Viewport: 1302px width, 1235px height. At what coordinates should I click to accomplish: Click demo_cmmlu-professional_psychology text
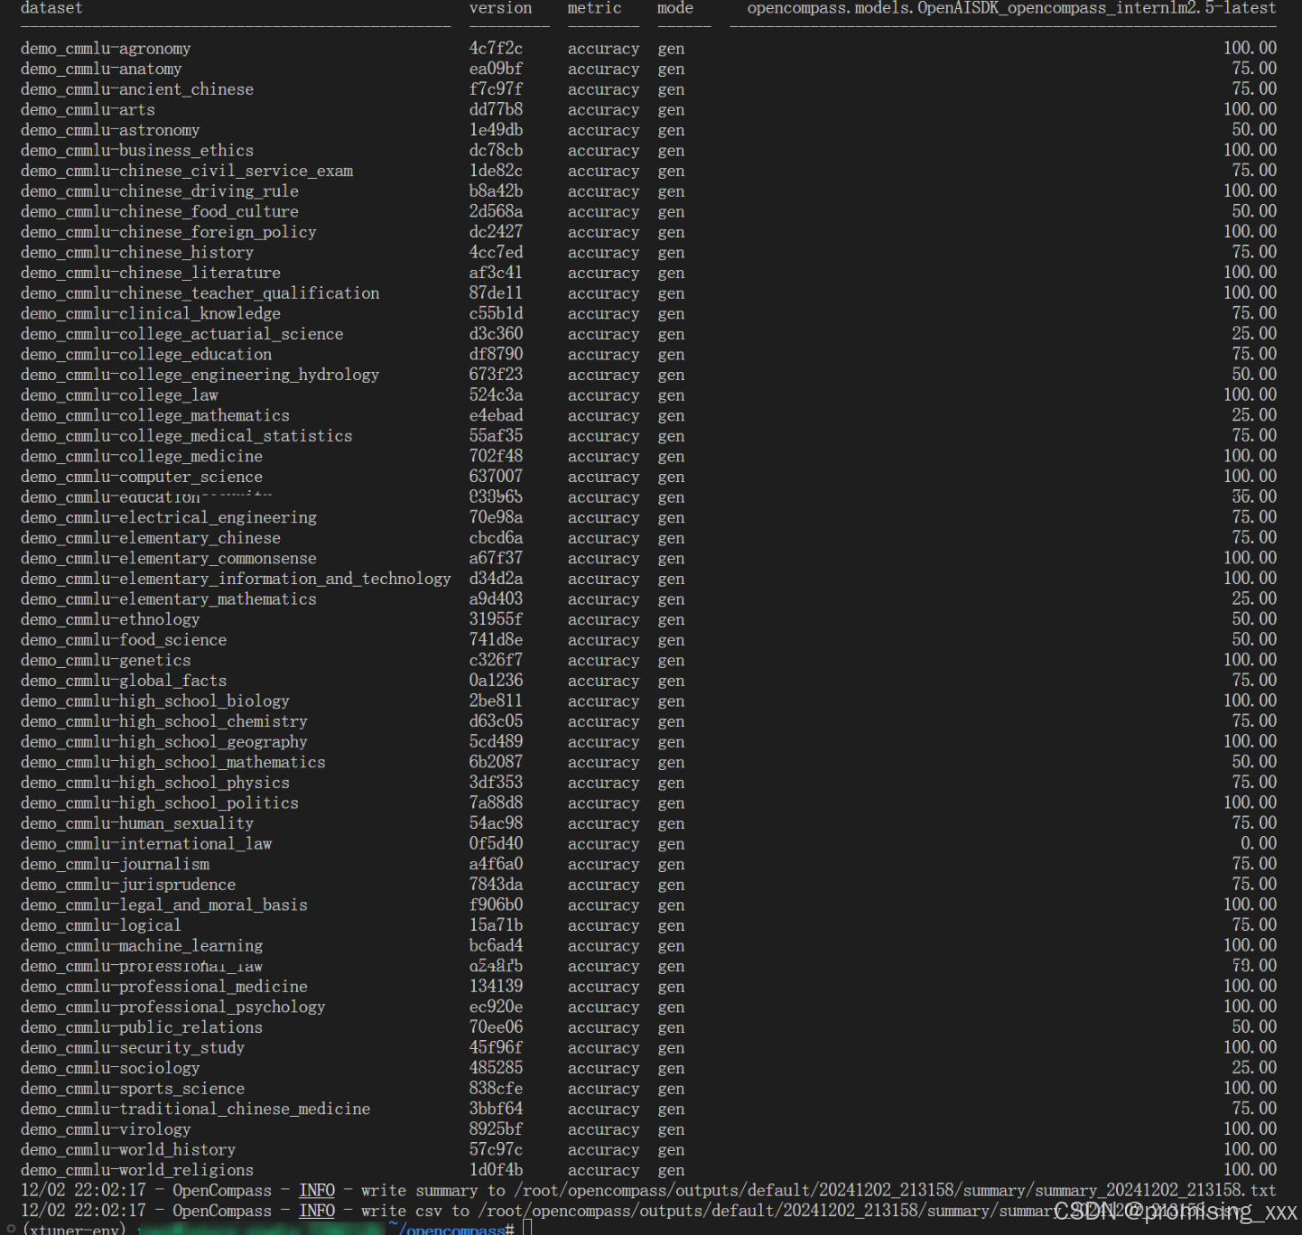pyautogui.click(x=173, y=1007)
